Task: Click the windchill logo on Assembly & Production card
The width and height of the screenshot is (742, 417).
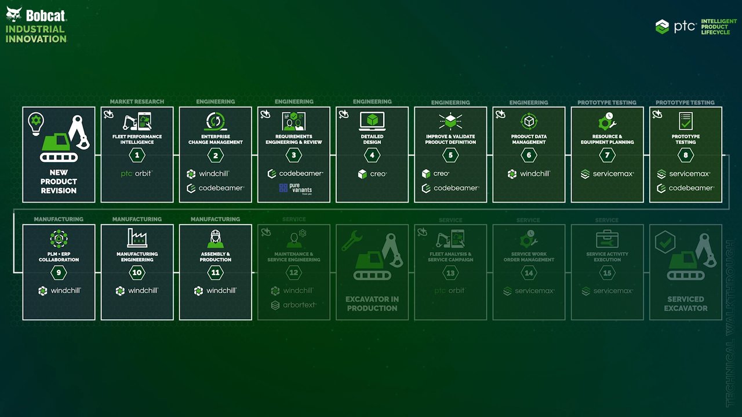Action: (216, 291)
